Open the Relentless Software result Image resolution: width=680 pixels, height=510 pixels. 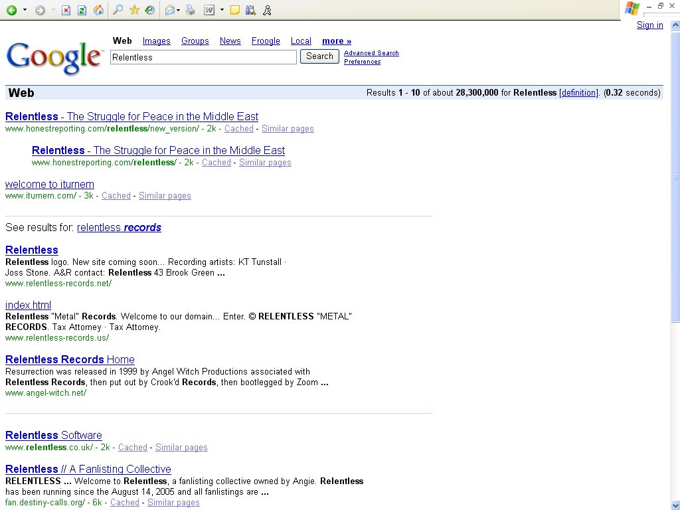click(x=54, y=436)
